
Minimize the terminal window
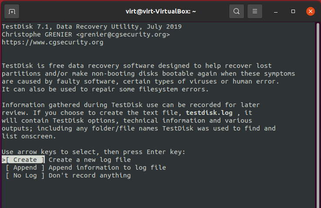[x=276, y=11]
